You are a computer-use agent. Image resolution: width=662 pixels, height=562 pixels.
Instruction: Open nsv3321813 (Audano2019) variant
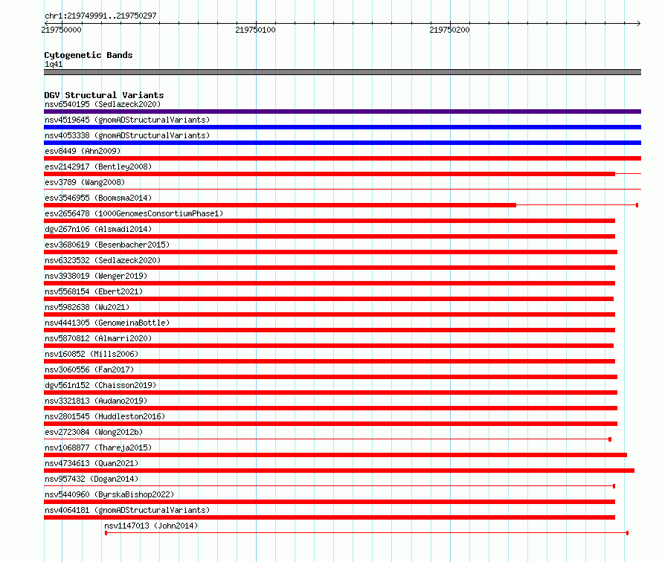click(x=96, y=401)
